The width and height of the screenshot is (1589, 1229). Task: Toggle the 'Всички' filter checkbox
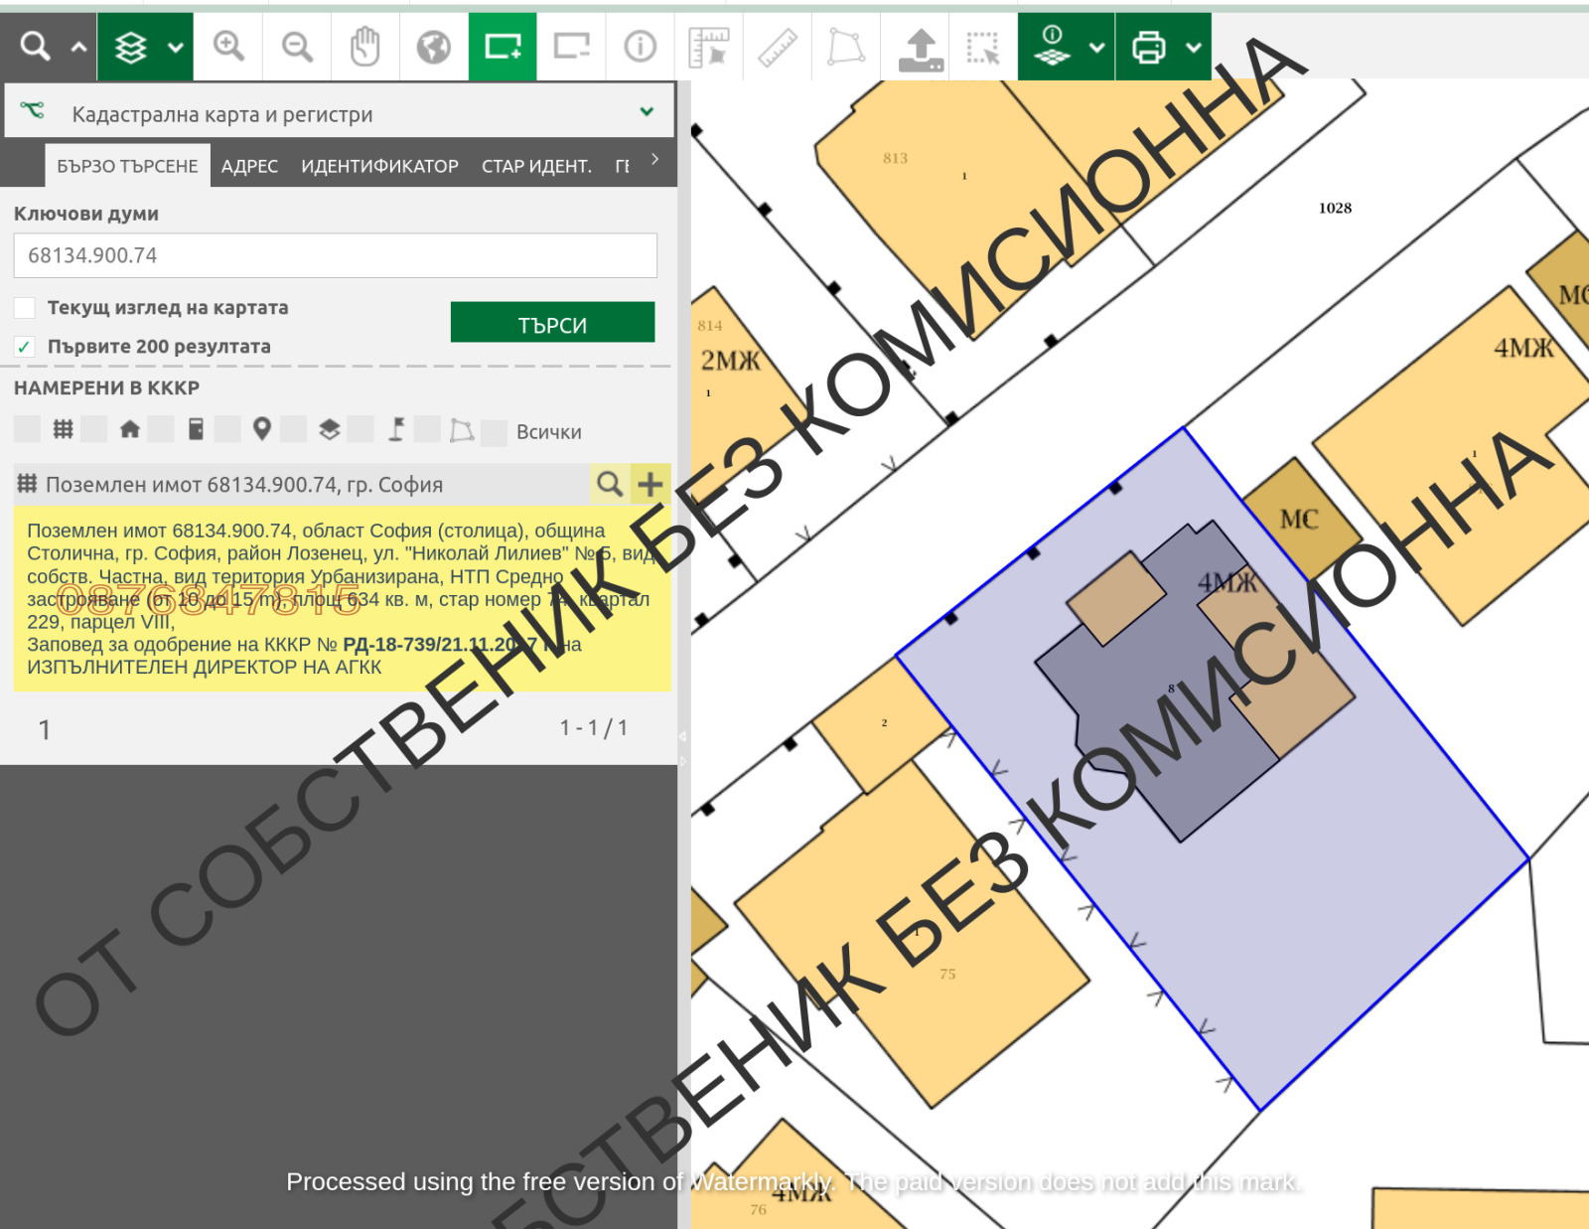[494, 432]
